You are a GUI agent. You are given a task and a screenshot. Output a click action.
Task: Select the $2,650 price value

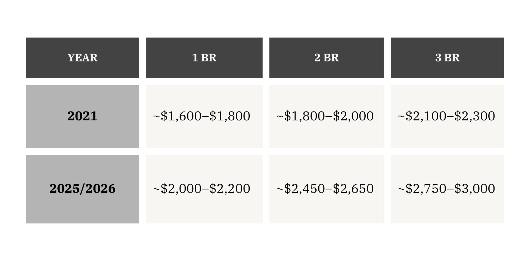[353, 189]
